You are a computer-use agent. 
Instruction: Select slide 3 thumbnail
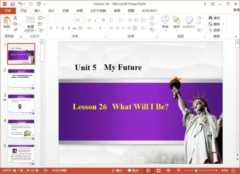(x=21, y=104)
